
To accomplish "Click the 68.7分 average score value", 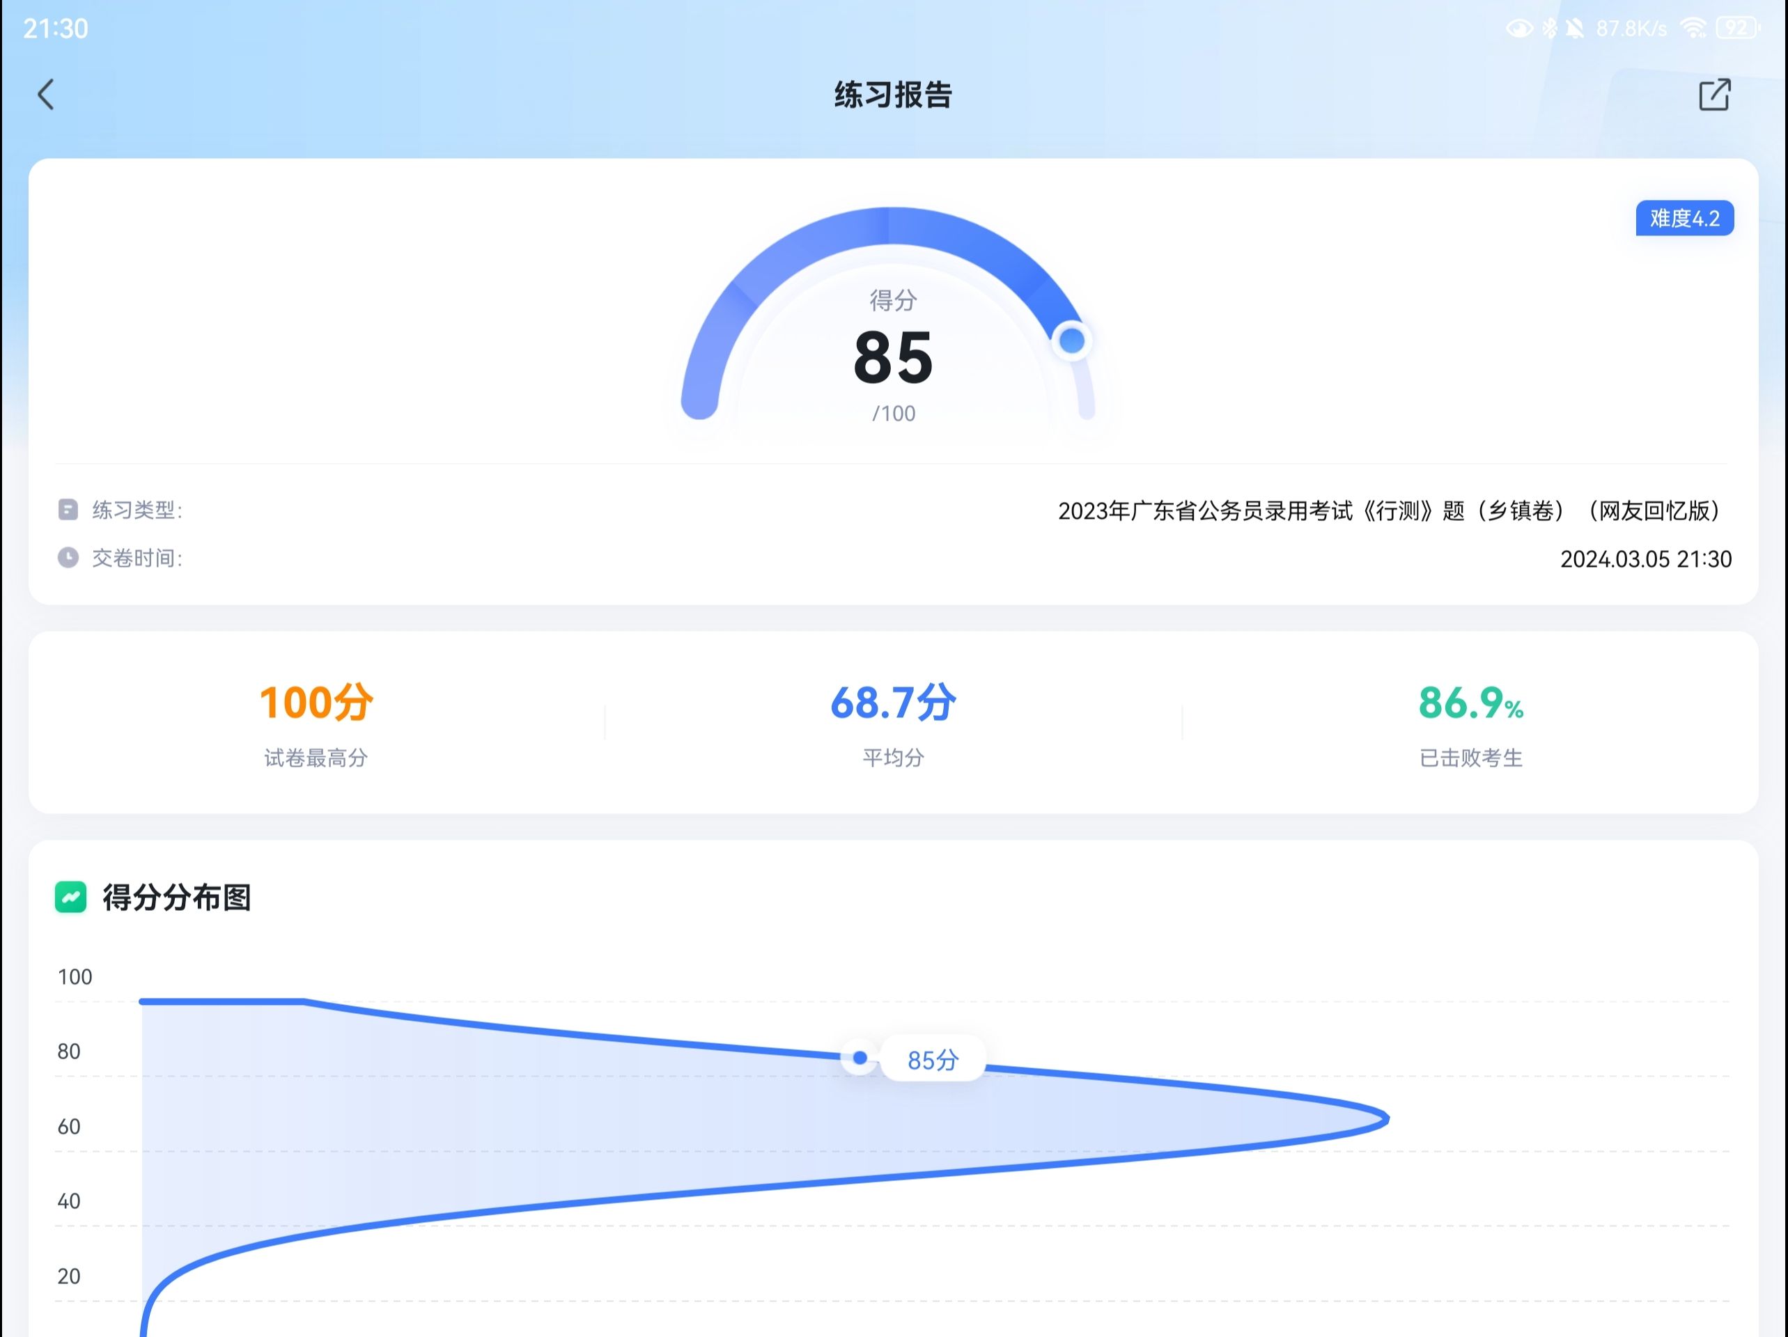I will pyautogui.click(x=893, y=702).
